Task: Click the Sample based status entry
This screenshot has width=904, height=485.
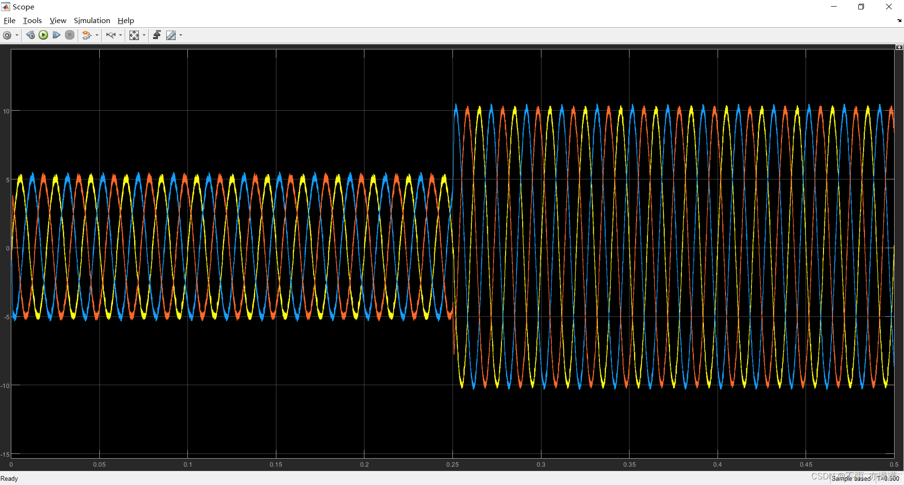Action: pos(851,478)
